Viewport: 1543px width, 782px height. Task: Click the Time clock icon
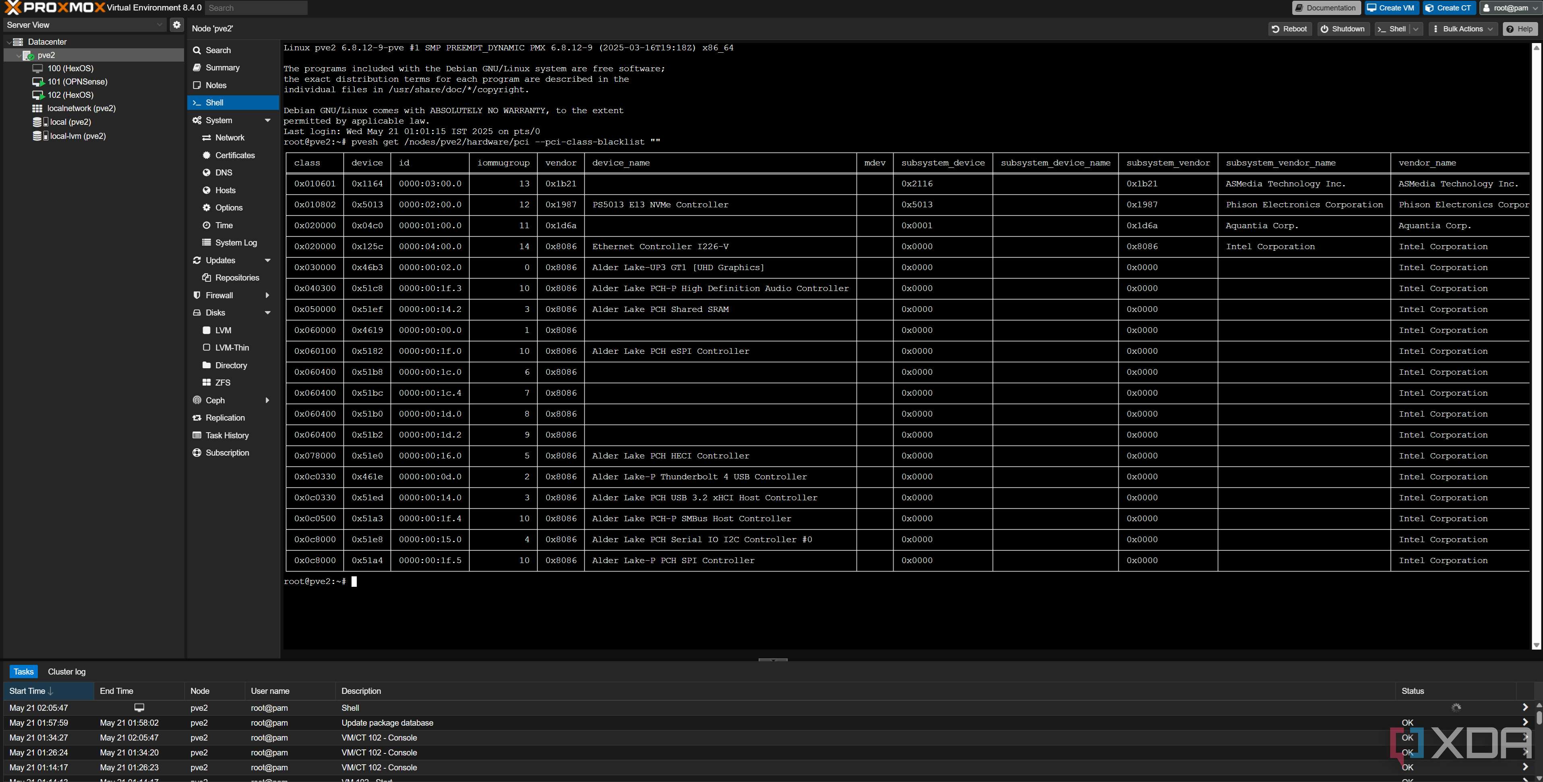(207, 225)
